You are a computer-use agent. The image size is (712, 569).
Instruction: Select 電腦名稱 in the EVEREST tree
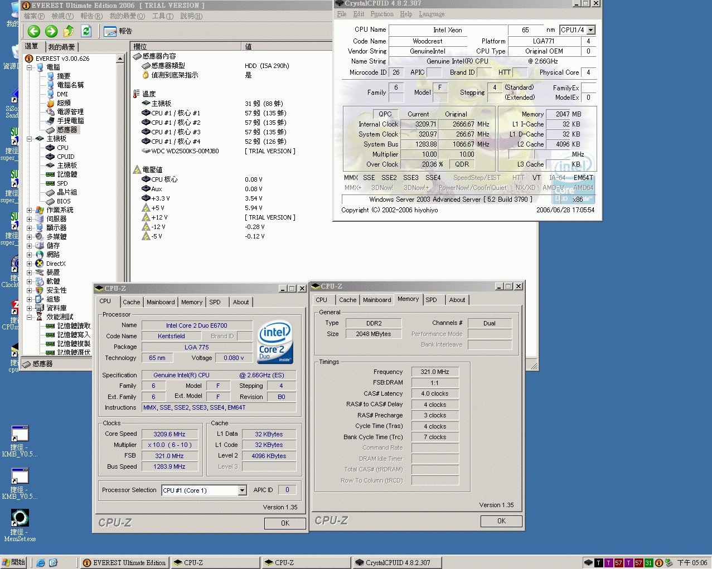tap(70, 85)
